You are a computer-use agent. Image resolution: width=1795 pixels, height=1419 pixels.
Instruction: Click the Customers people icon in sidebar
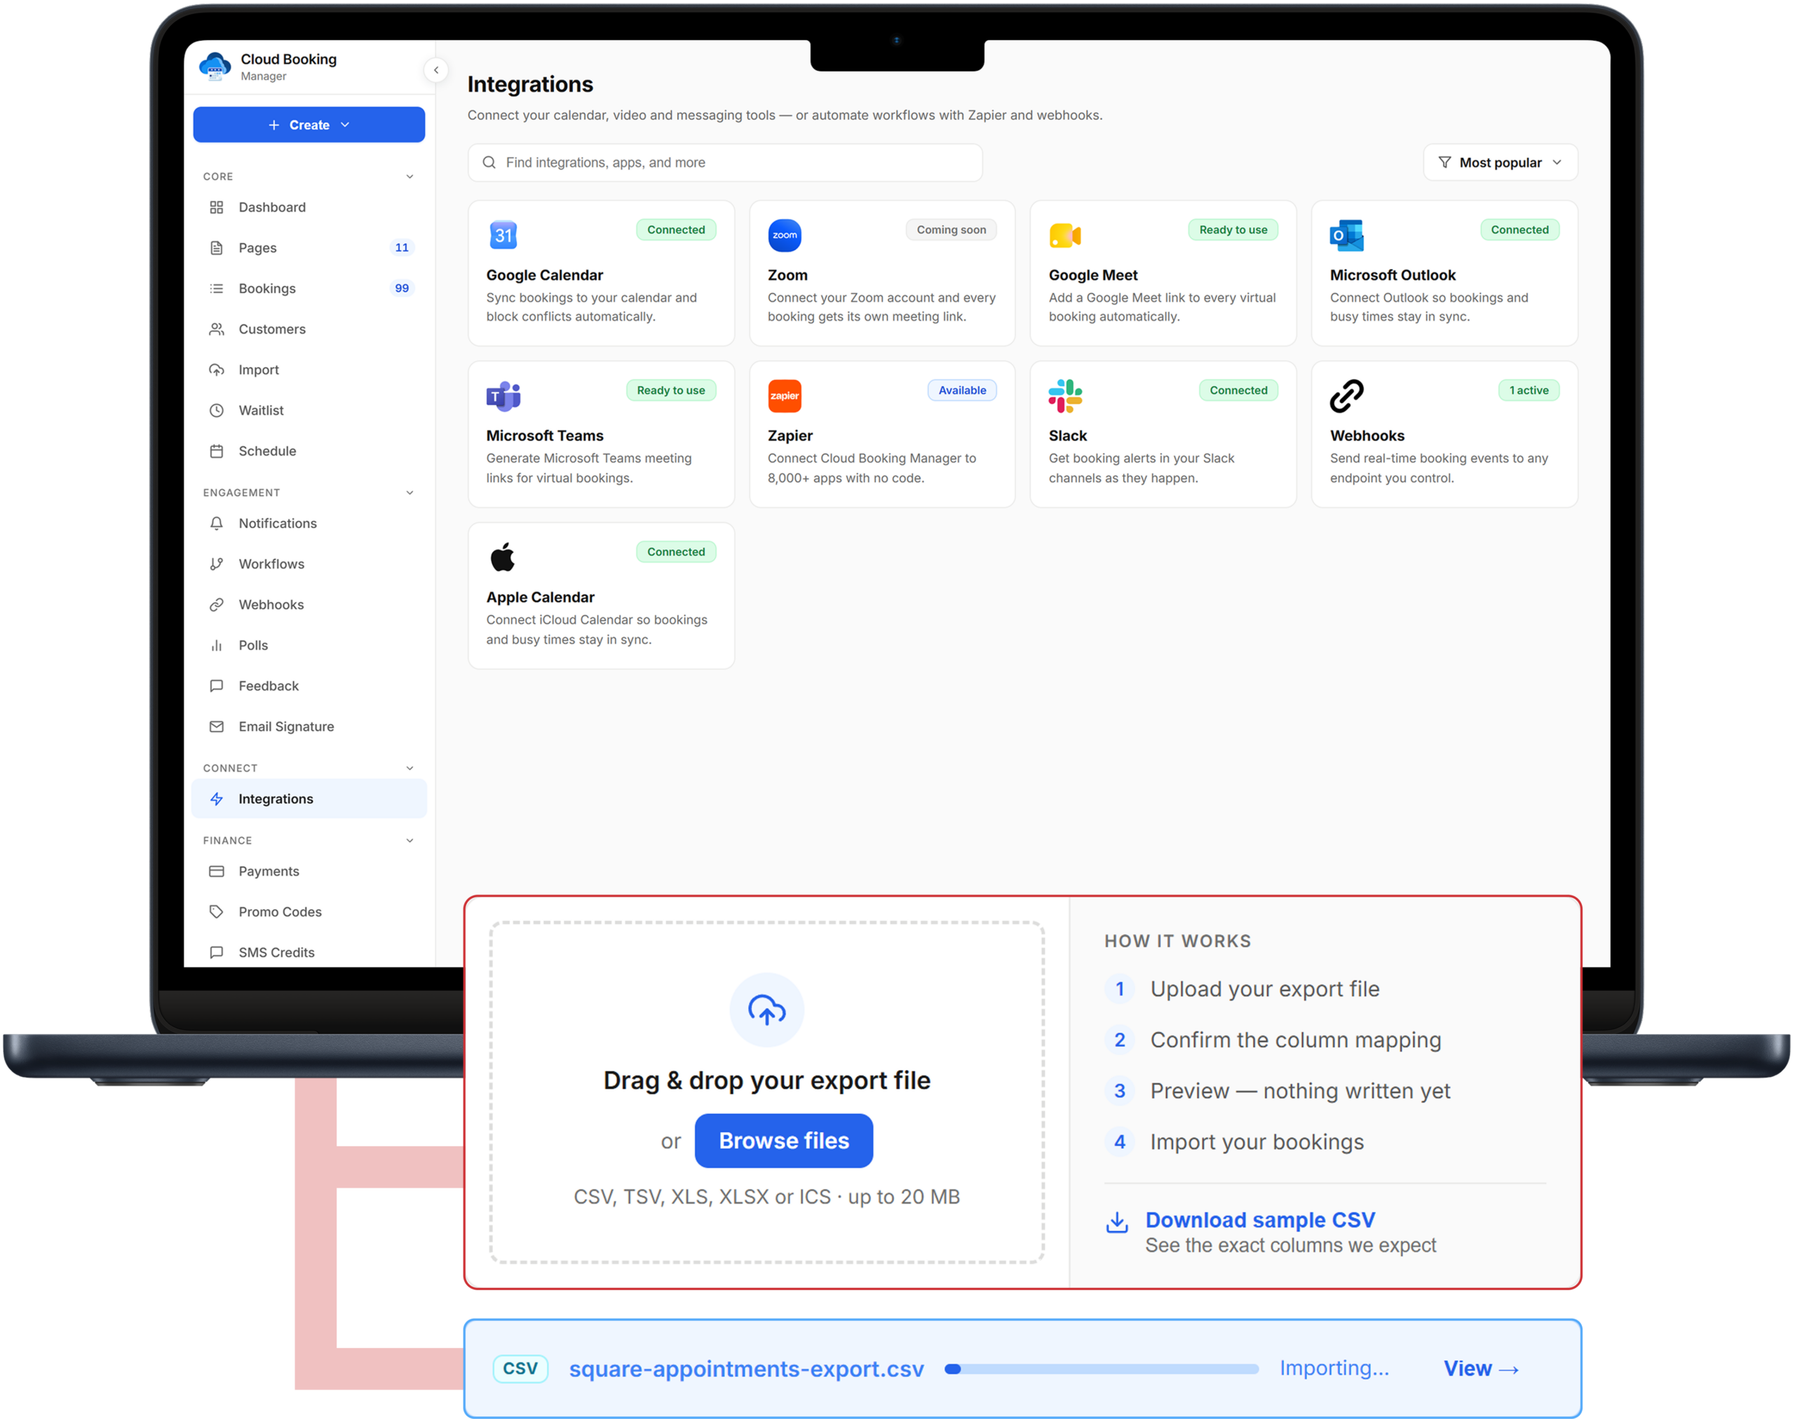[x=217, y=329]
